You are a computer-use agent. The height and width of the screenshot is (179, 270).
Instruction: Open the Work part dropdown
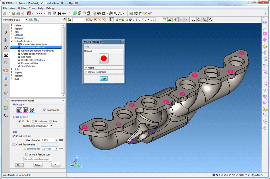click(26, 20)
